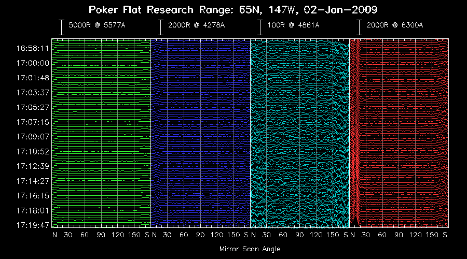467x259 pixels.
Task: Click the 90 label under the red panel
Action: [399, 235]
